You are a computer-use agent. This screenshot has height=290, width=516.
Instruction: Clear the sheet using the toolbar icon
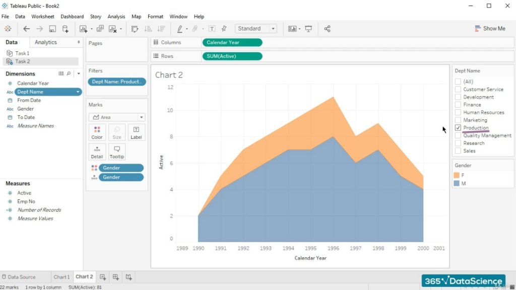[x=112, y=29]
